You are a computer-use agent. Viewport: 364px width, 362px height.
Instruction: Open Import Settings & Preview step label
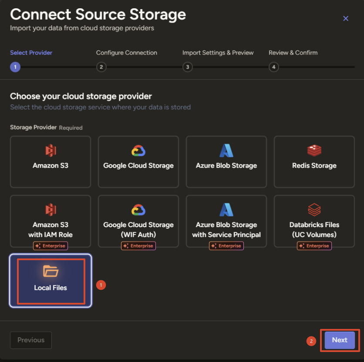pos(218,53)
